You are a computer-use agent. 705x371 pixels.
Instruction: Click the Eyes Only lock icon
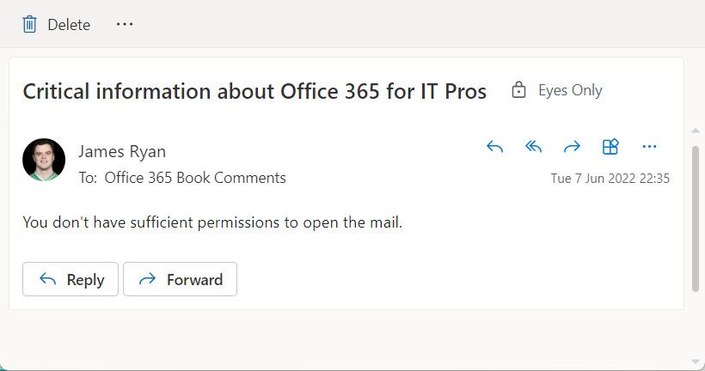point(518,90)
